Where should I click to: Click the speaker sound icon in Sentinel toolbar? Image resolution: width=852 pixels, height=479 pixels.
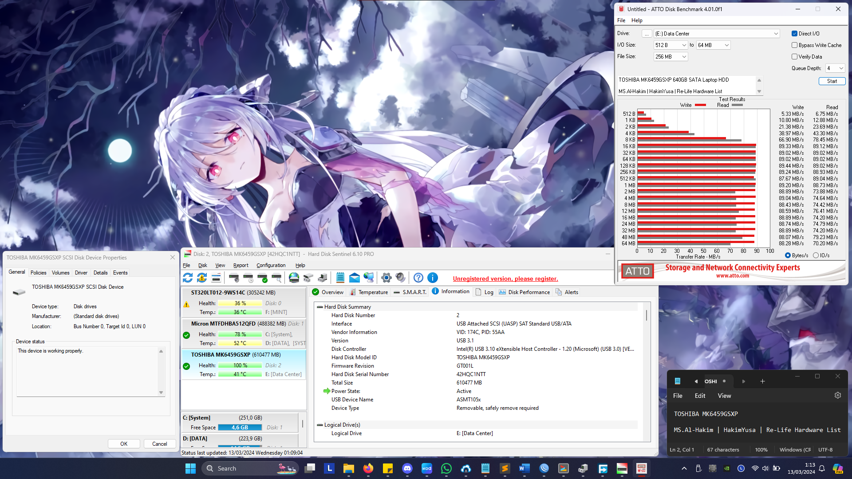tap(401, 278)
